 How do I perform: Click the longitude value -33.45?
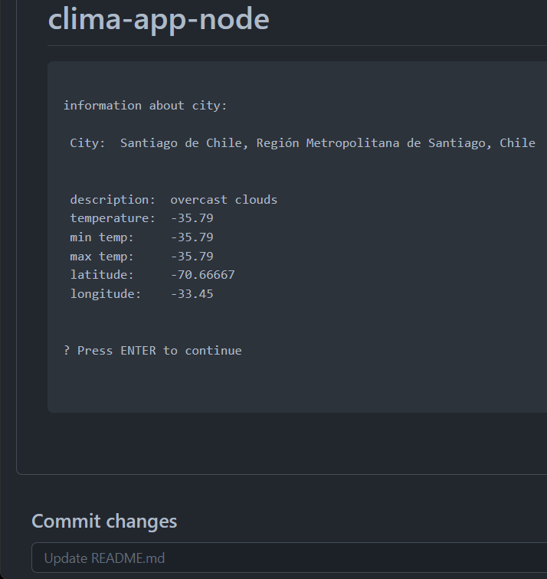(192, 294)
